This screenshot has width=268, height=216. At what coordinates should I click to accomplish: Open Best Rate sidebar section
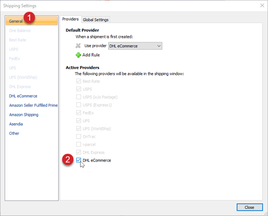(18, 40)
